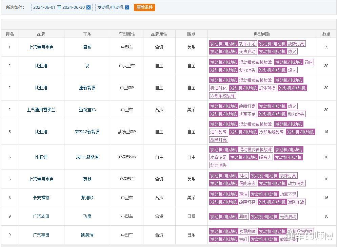338x247 pixels.
Task: Click 异响 issue tag in 汉 row
Action: pos(308,62)
